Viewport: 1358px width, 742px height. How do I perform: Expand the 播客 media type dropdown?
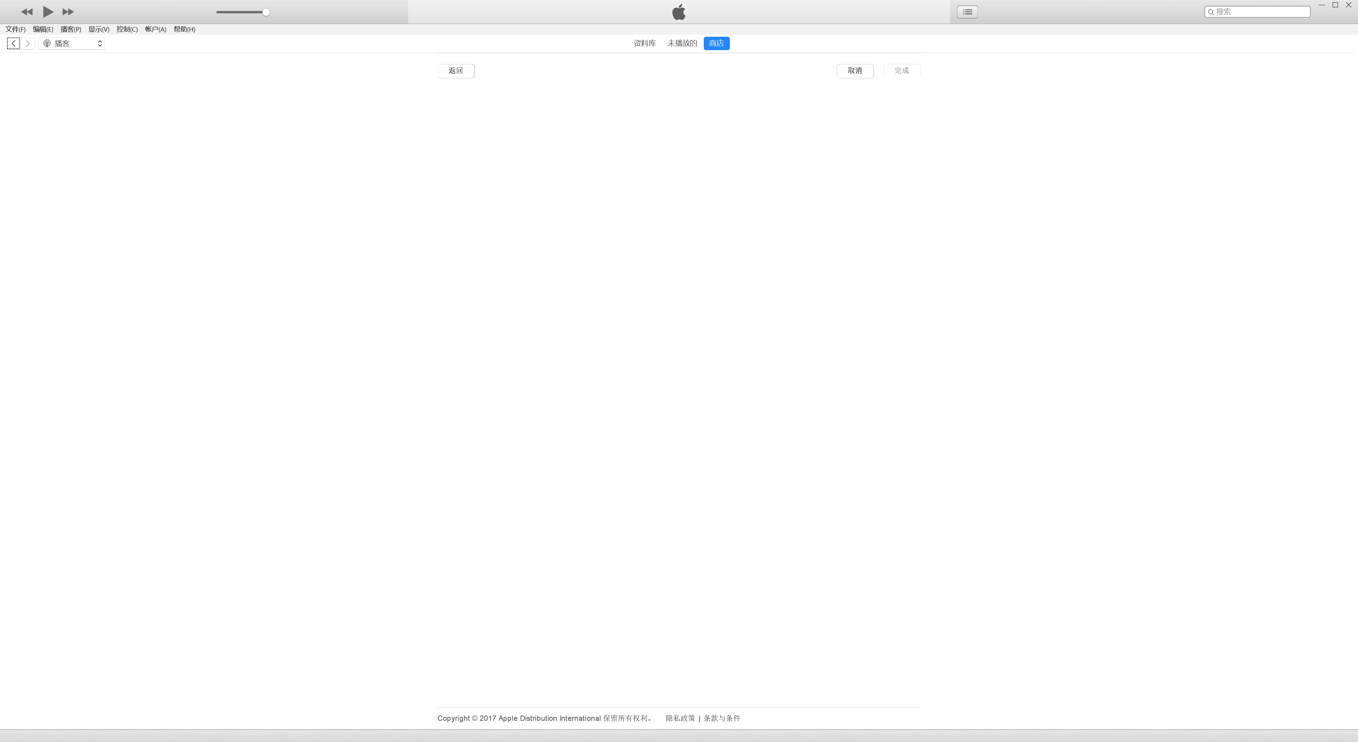[100, 43]
